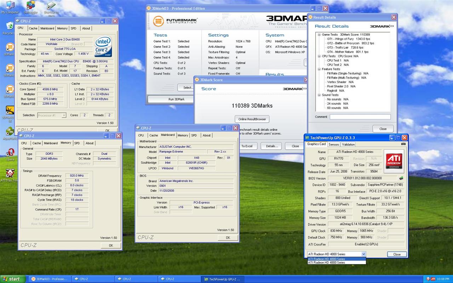Open SPD tab in the Memory CPU-Z window
This screenshot has width=453, height=283.
[77, 143]
